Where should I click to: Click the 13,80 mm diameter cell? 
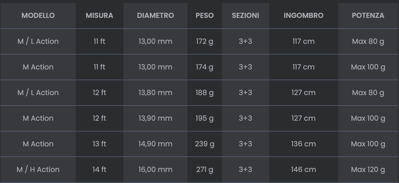click(x=155, y=93)
